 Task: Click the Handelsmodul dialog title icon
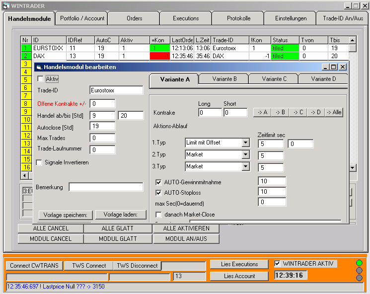[x=39, y=67]
